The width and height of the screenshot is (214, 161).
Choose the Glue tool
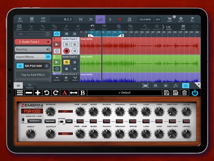coord(43,27)
